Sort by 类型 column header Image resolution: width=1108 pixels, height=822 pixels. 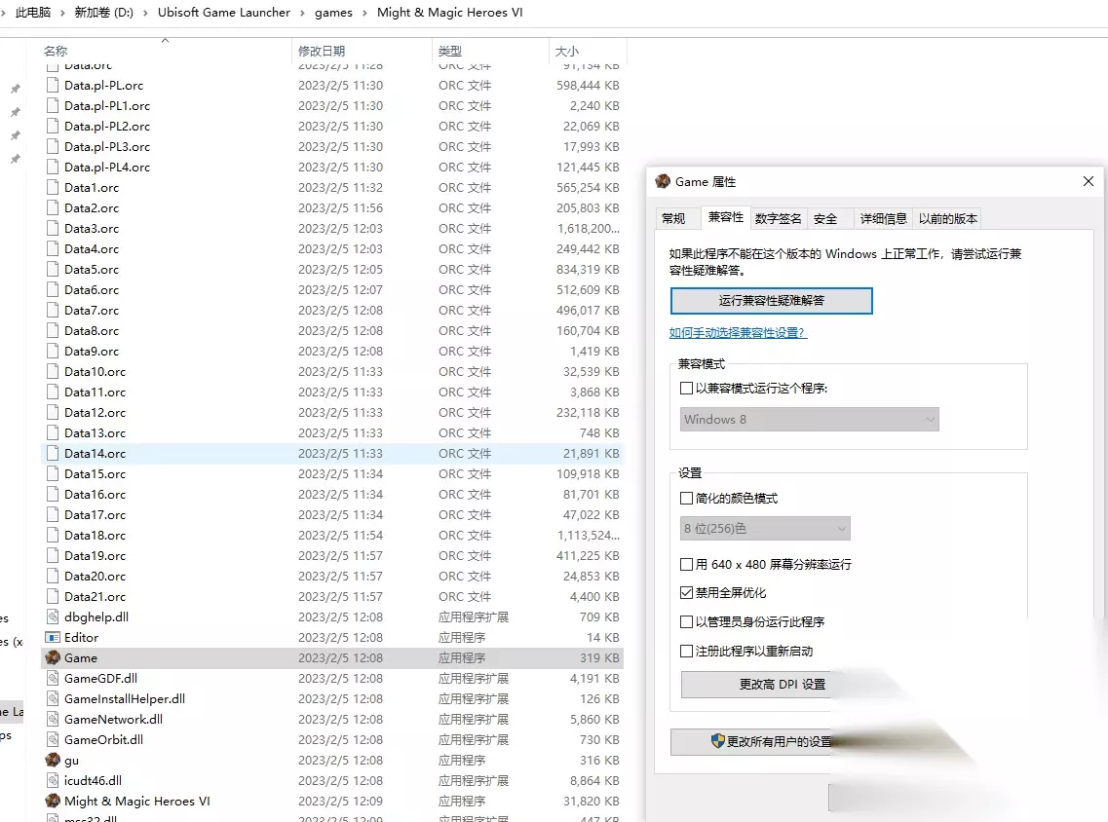[x=450, y=51]
